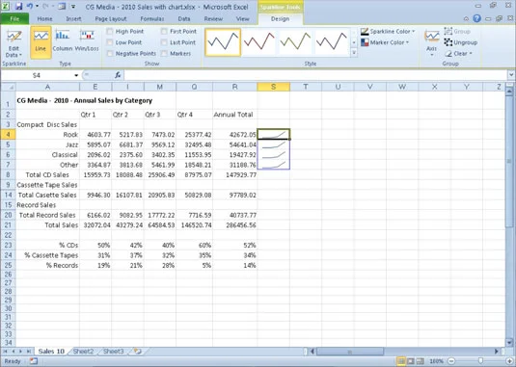Viewport: 516px width, 367px height.
Task: Enable the Low Point checkbox
Action: pyautogui.click(x=110, y=42)
